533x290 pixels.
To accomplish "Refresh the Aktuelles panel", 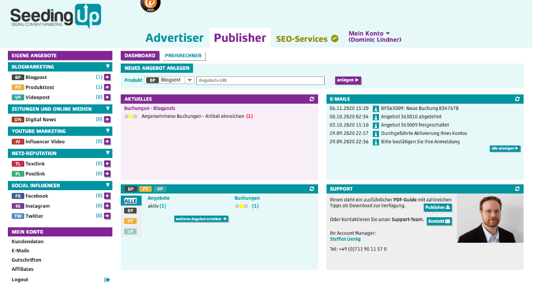I will tap(312, 99).
